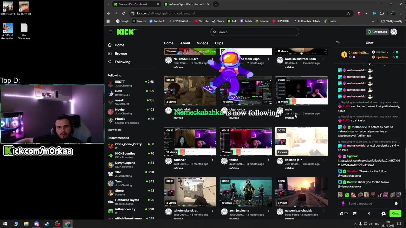The height and width of the screenshot is (228, 406).
Task: Switch to the channel Home tab
Action: (168, 43)
